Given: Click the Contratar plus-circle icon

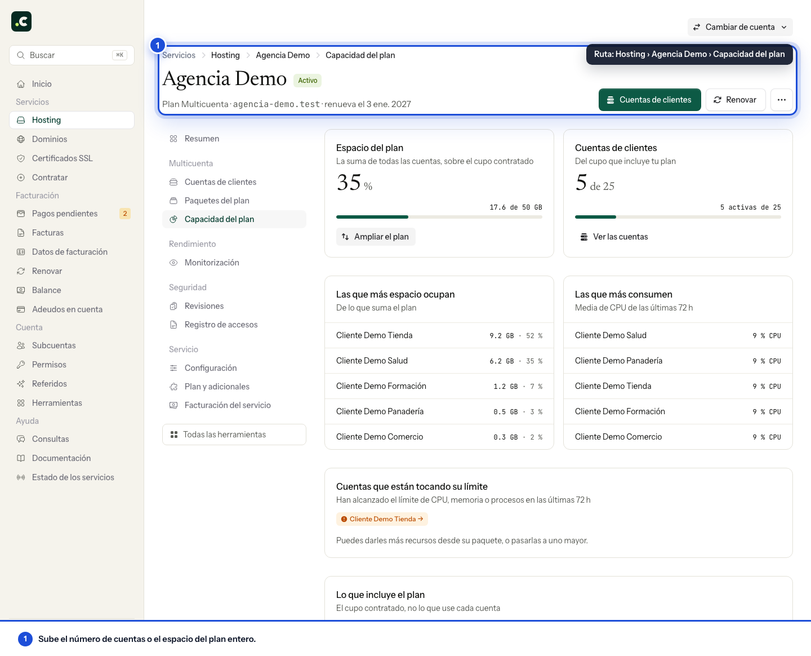Looking at the screenshot, I should pyautogui.click(x=21, y=178).
